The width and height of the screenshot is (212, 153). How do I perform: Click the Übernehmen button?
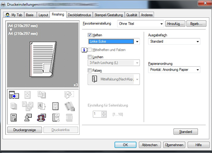click(x=174, y=145)
